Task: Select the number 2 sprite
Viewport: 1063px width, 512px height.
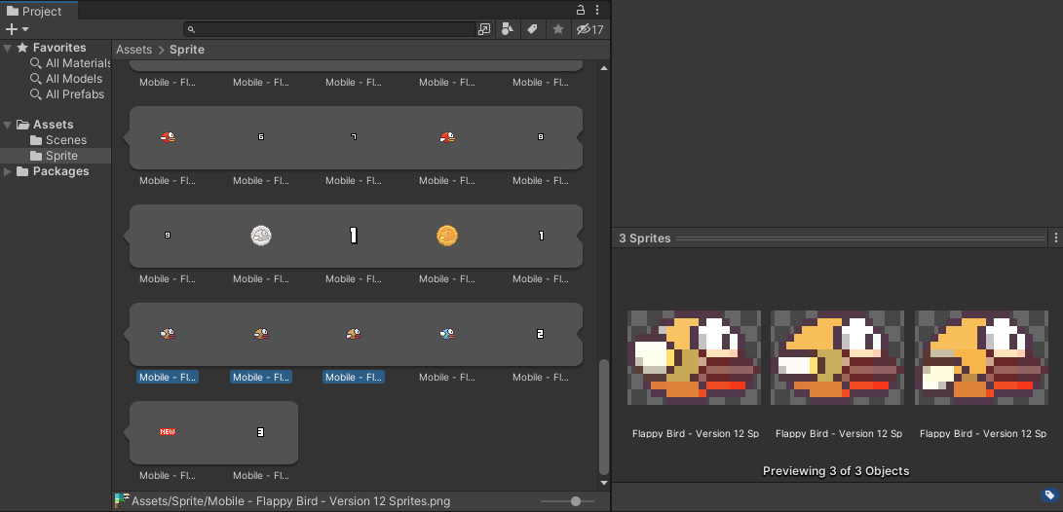Action: [x=541, y=334]
